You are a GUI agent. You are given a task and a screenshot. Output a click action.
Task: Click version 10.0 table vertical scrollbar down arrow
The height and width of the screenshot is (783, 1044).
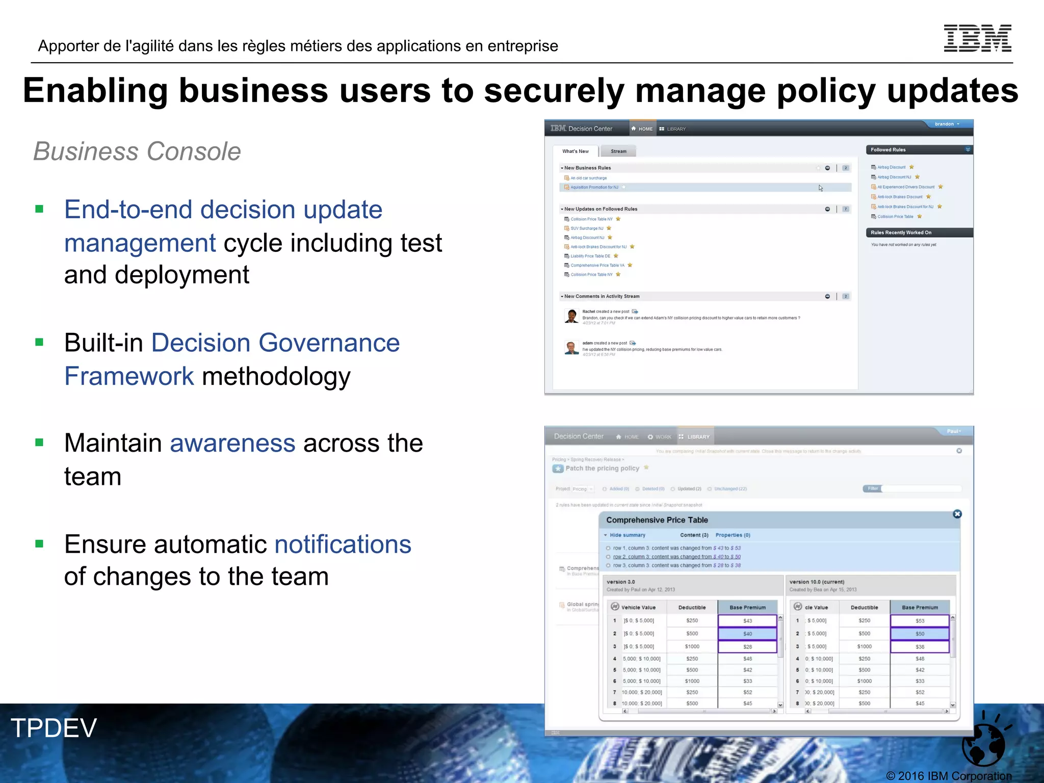click(952, 705)
